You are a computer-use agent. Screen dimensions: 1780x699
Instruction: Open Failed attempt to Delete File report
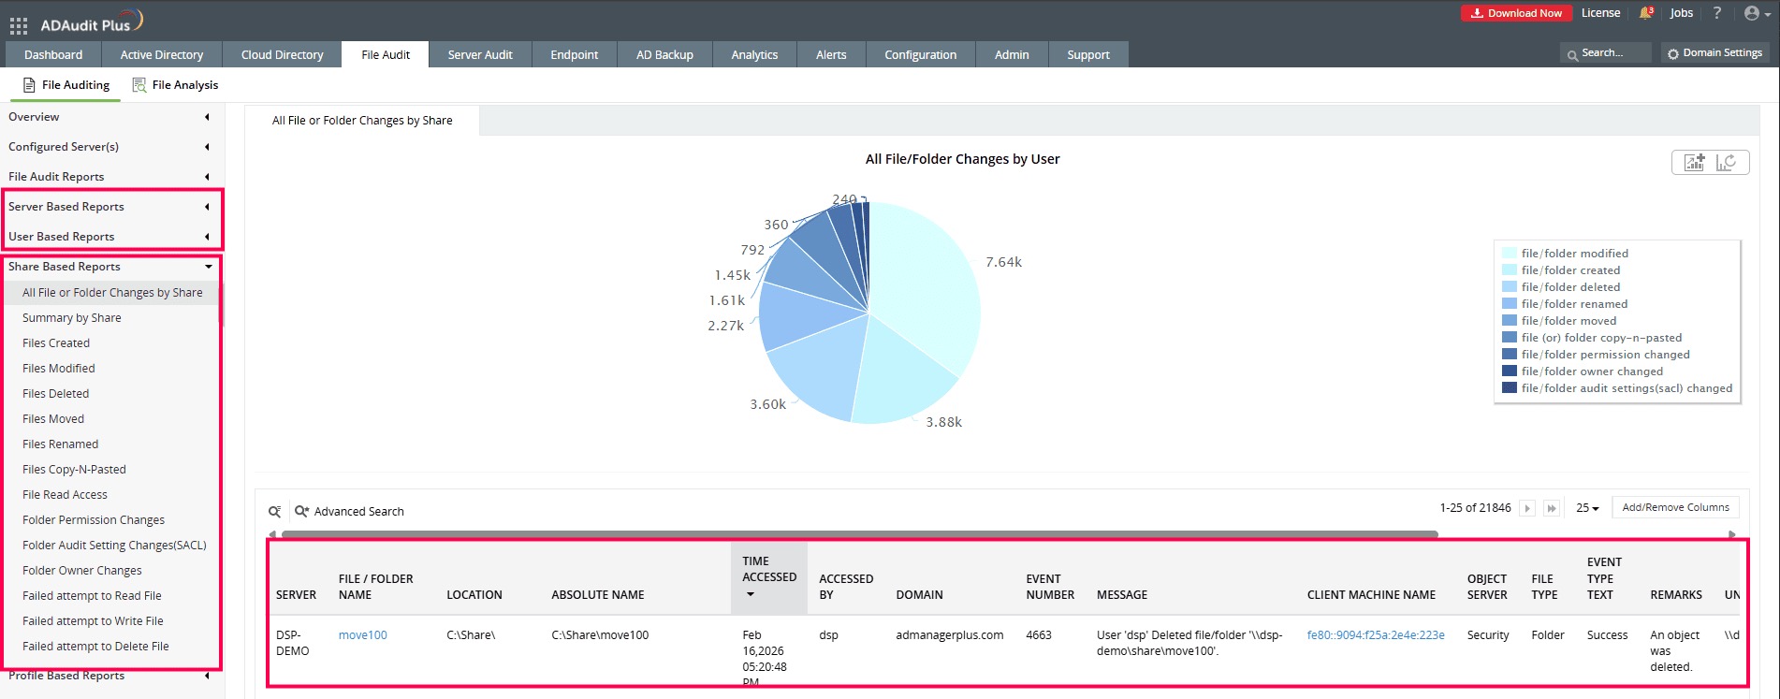click(x=95, y=647)
